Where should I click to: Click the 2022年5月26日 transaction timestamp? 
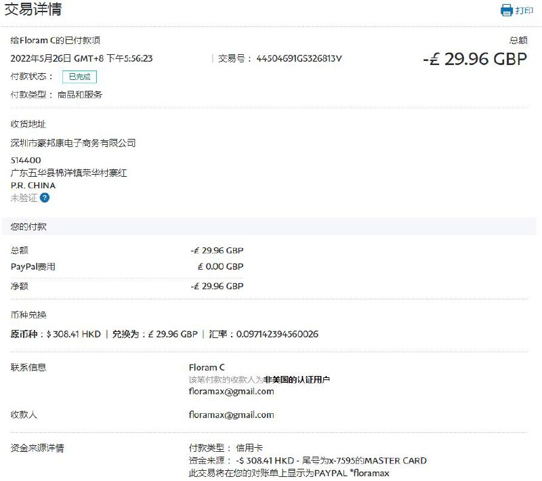81,58
